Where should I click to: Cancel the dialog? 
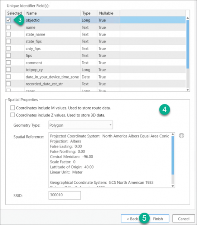pyautogui.click(x=183, y=219)
